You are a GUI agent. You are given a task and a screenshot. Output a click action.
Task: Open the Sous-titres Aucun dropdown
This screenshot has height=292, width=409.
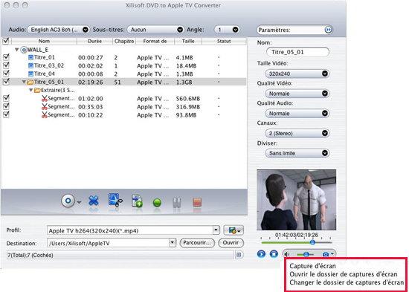point(155,30)
